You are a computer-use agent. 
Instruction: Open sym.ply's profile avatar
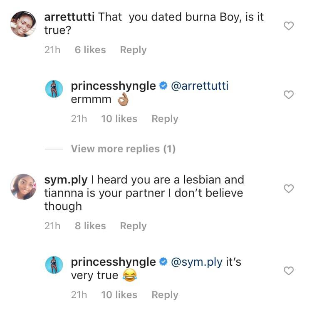tap(23, 186)
